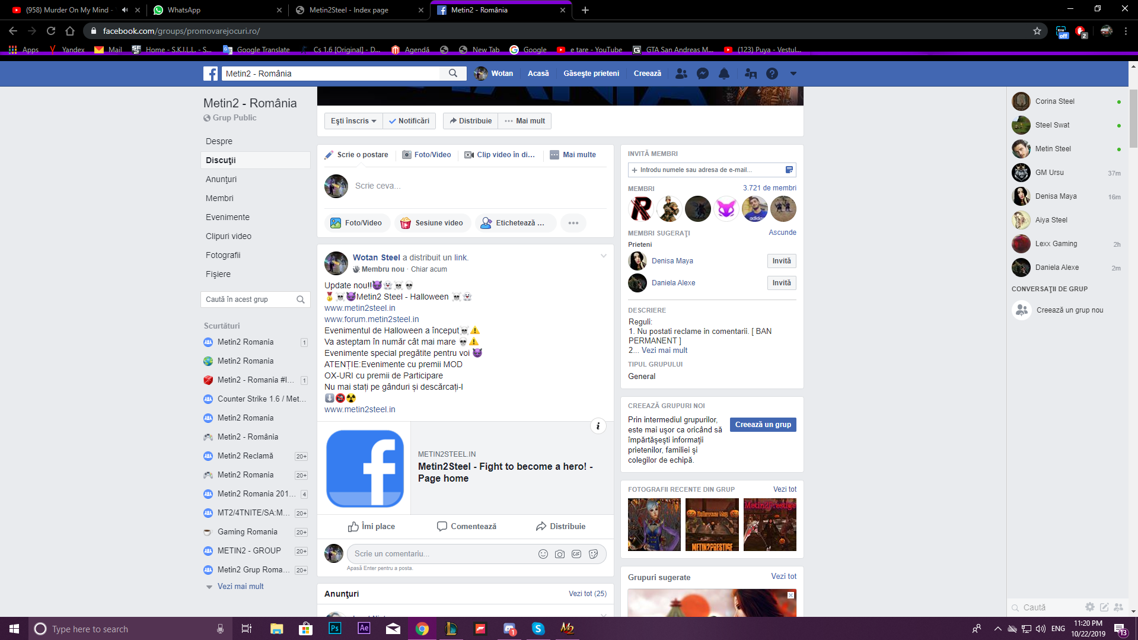Image resolution: width=1138 pixels, height=640 pixels.
Task: Toggle Notificări checkmark button
Action: pyautogui.click(x=409, y=121)
